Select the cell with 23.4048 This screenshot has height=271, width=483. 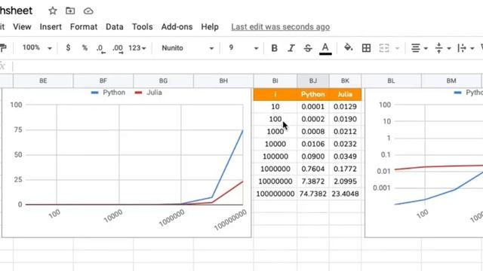click(x=345, y=194)
